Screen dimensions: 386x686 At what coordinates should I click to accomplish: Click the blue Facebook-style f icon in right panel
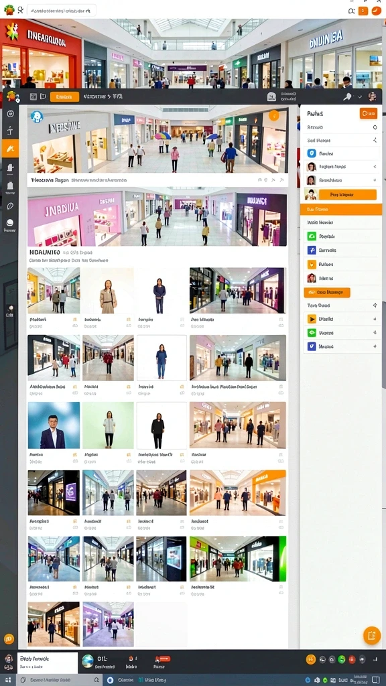point(312,251)
